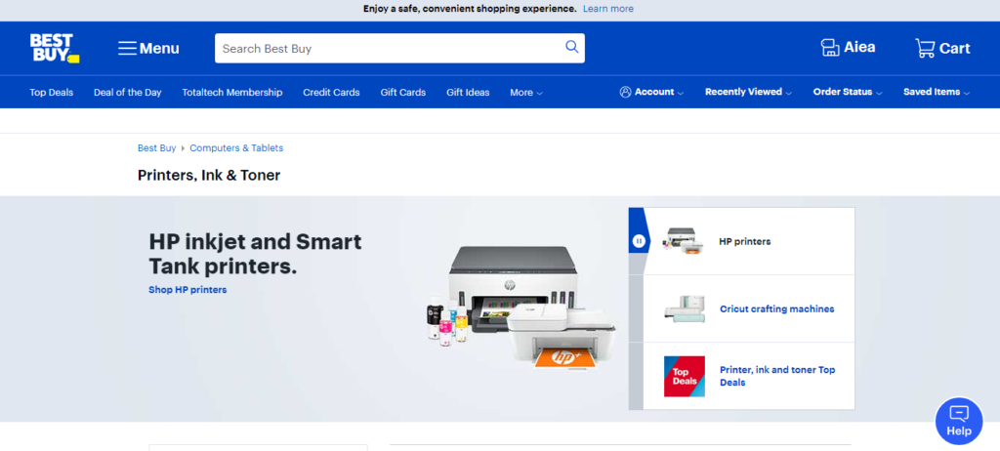Screen dimensions: 1000x451
Task: Click the Printers, Ink & Toner title
Action: 209,175
